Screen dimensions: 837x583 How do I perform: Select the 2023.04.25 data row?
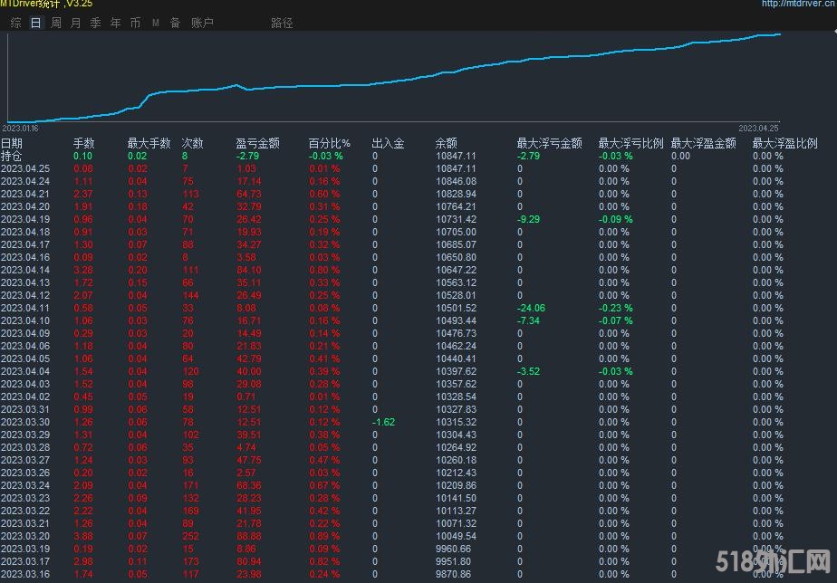tap(25, 168)
